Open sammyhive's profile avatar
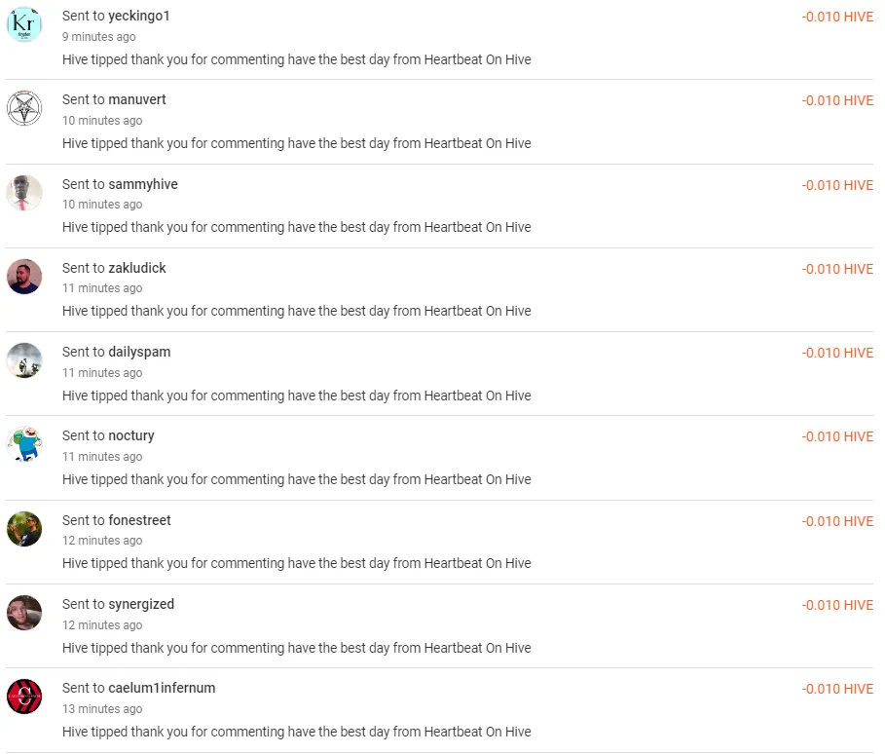This screenshot has height=754, width=885. 23,193
